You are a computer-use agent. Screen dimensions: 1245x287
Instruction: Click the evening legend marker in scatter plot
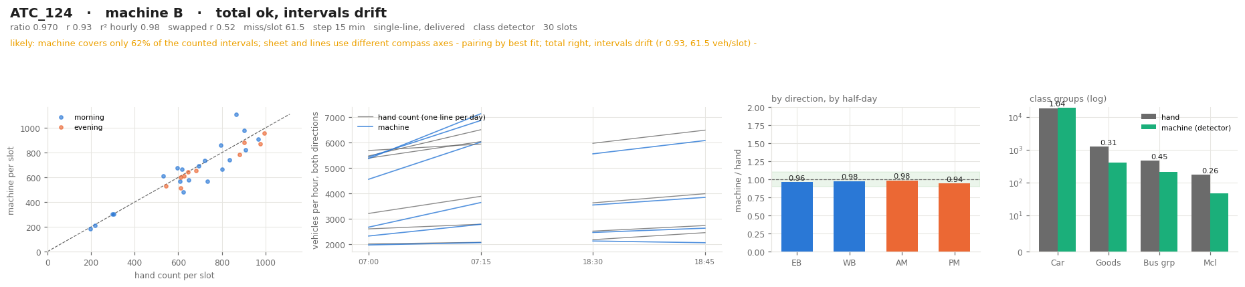coord(61,127)
